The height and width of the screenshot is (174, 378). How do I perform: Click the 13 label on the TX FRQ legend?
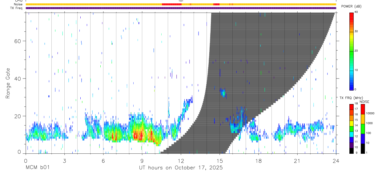pyautogui.click(x=356, y=131)
